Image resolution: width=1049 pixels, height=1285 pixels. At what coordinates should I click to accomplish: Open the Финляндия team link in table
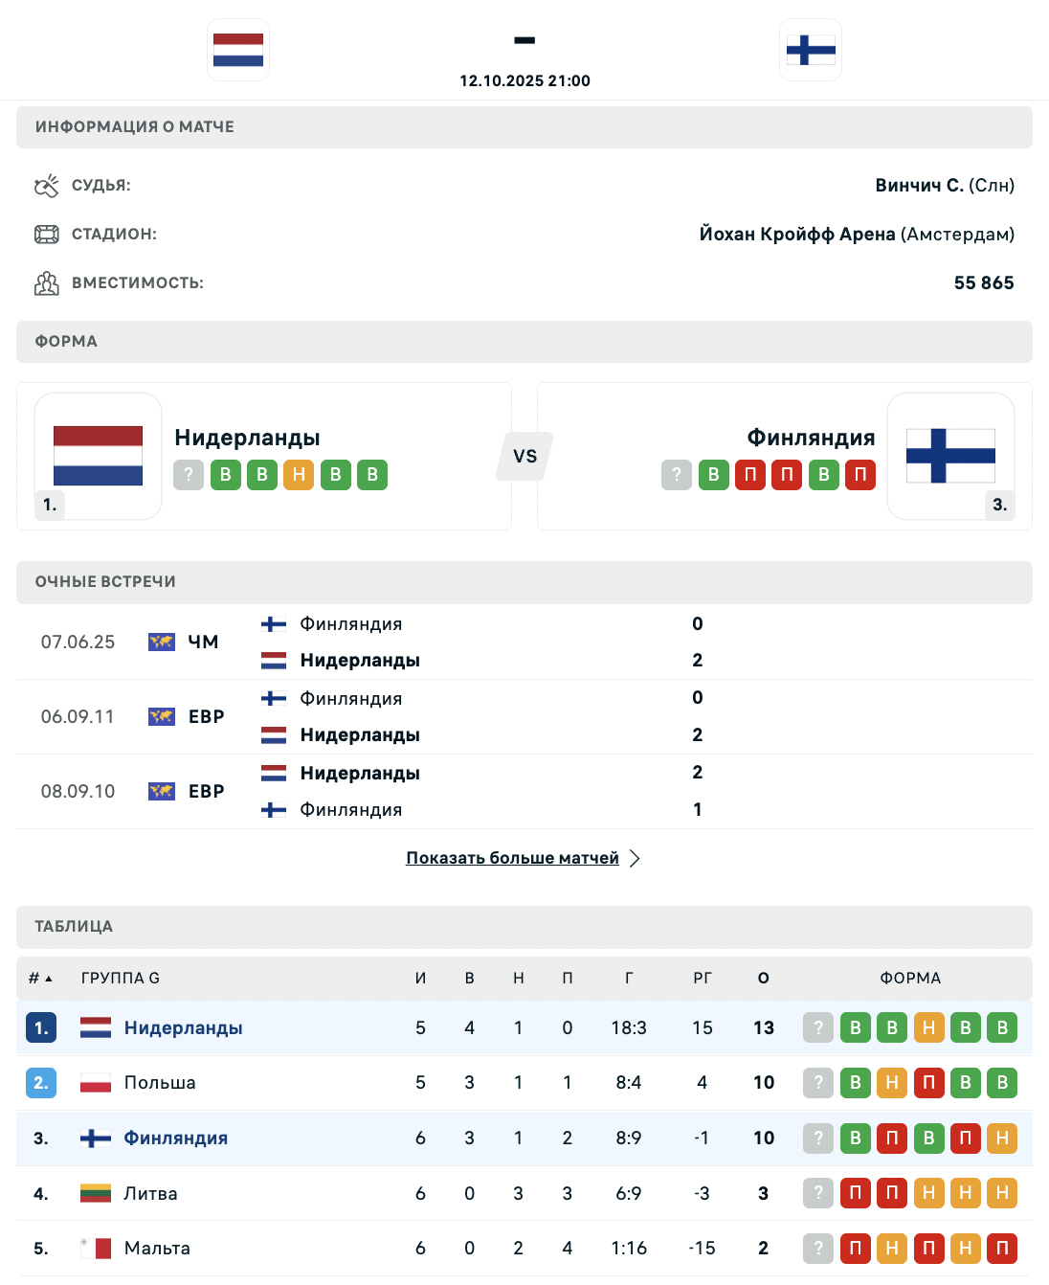(176, 1138)
